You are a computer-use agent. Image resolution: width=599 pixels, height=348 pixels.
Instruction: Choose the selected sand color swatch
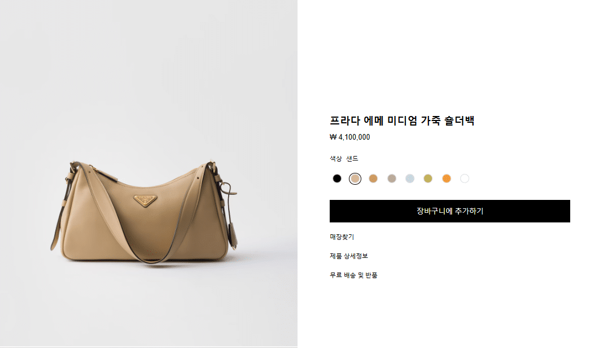[355, 179]
